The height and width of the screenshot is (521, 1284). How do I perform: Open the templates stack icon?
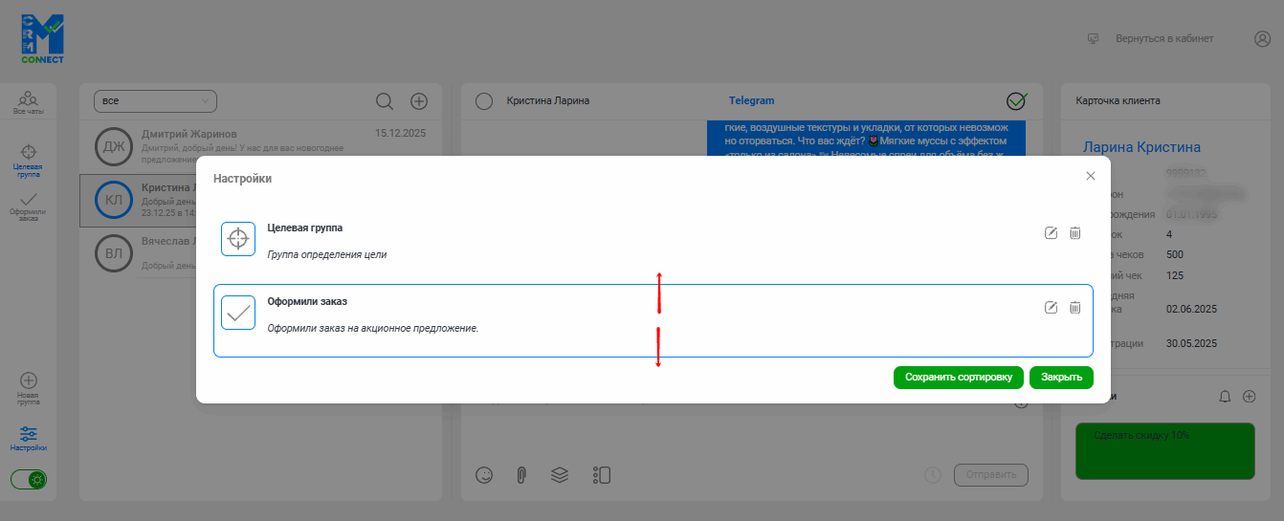(560, 474)
